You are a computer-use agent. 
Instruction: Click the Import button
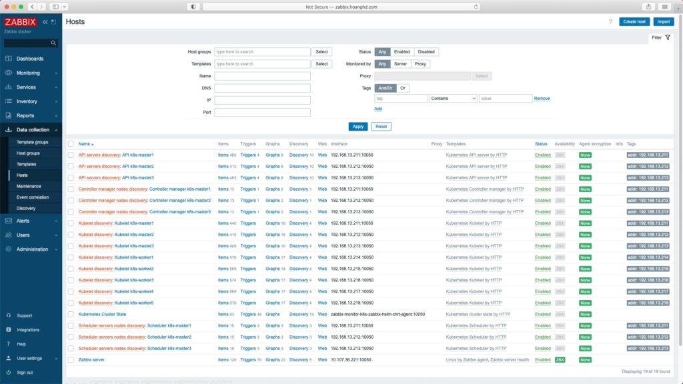point(664,22)
